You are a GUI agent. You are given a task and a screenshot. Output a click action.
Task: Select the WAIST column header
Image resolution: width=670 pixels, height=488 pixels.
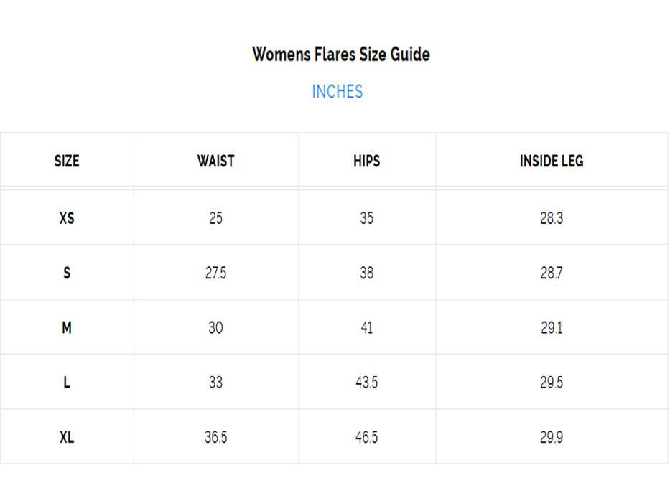point(215,161)
